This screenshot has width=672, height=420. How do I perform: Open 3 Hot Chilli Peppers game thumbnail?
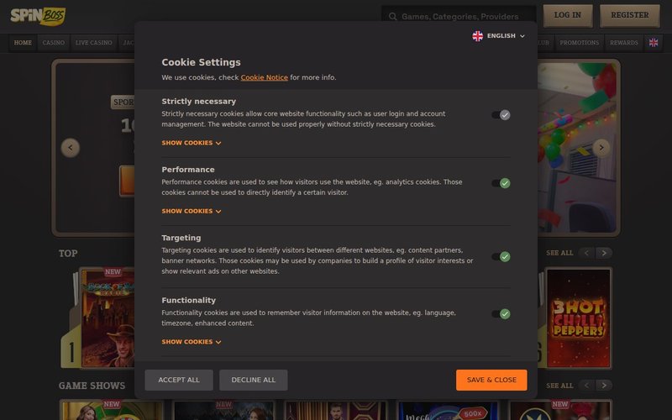[x=578, y=318]
